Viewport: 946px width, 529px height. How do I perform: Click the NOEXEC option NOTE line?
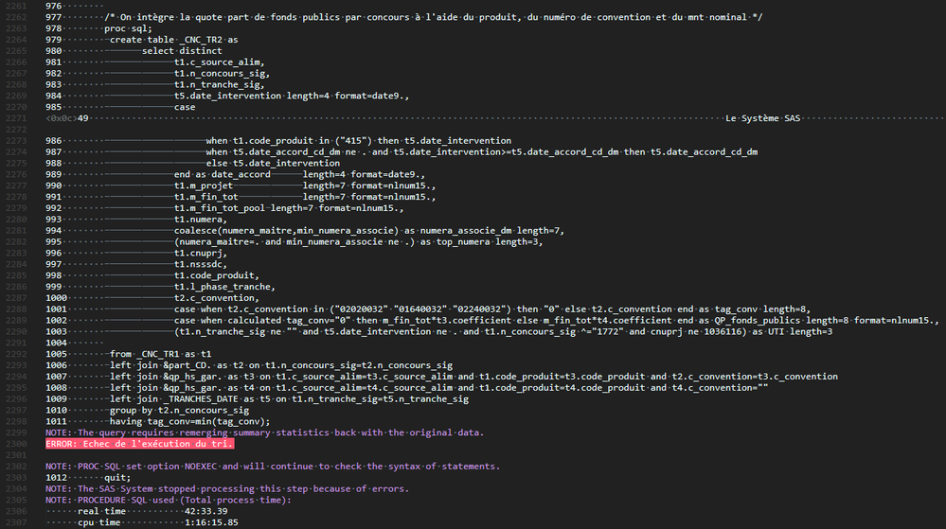coord(273,467)
